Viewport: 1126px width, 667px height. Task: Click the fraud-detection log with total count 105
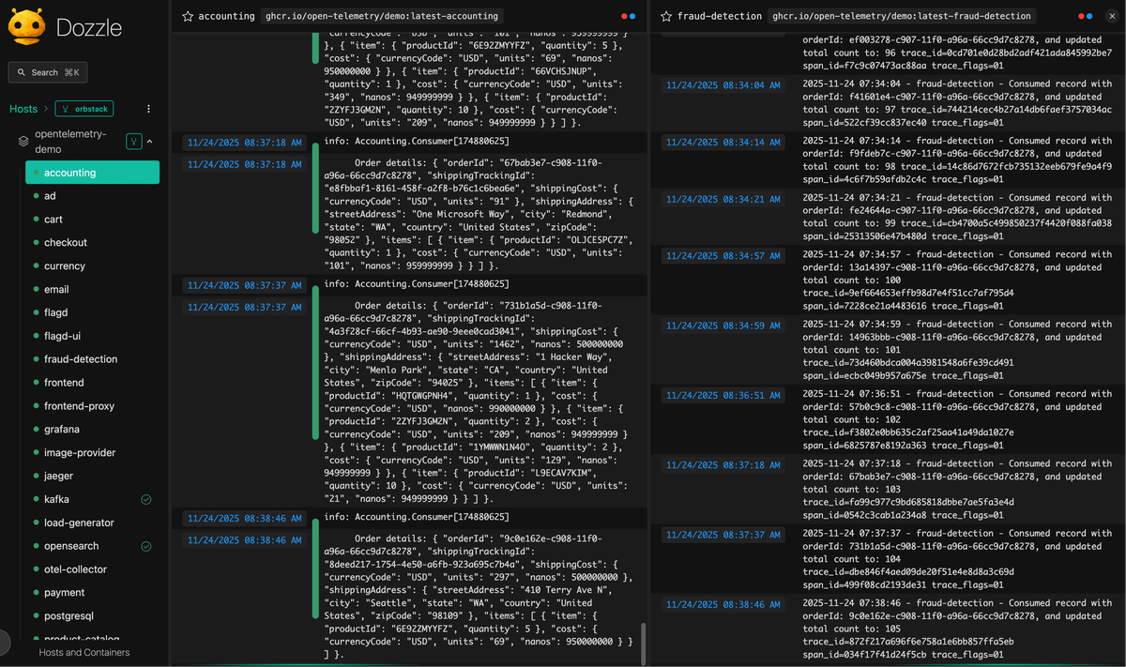(x=957, y=629)
